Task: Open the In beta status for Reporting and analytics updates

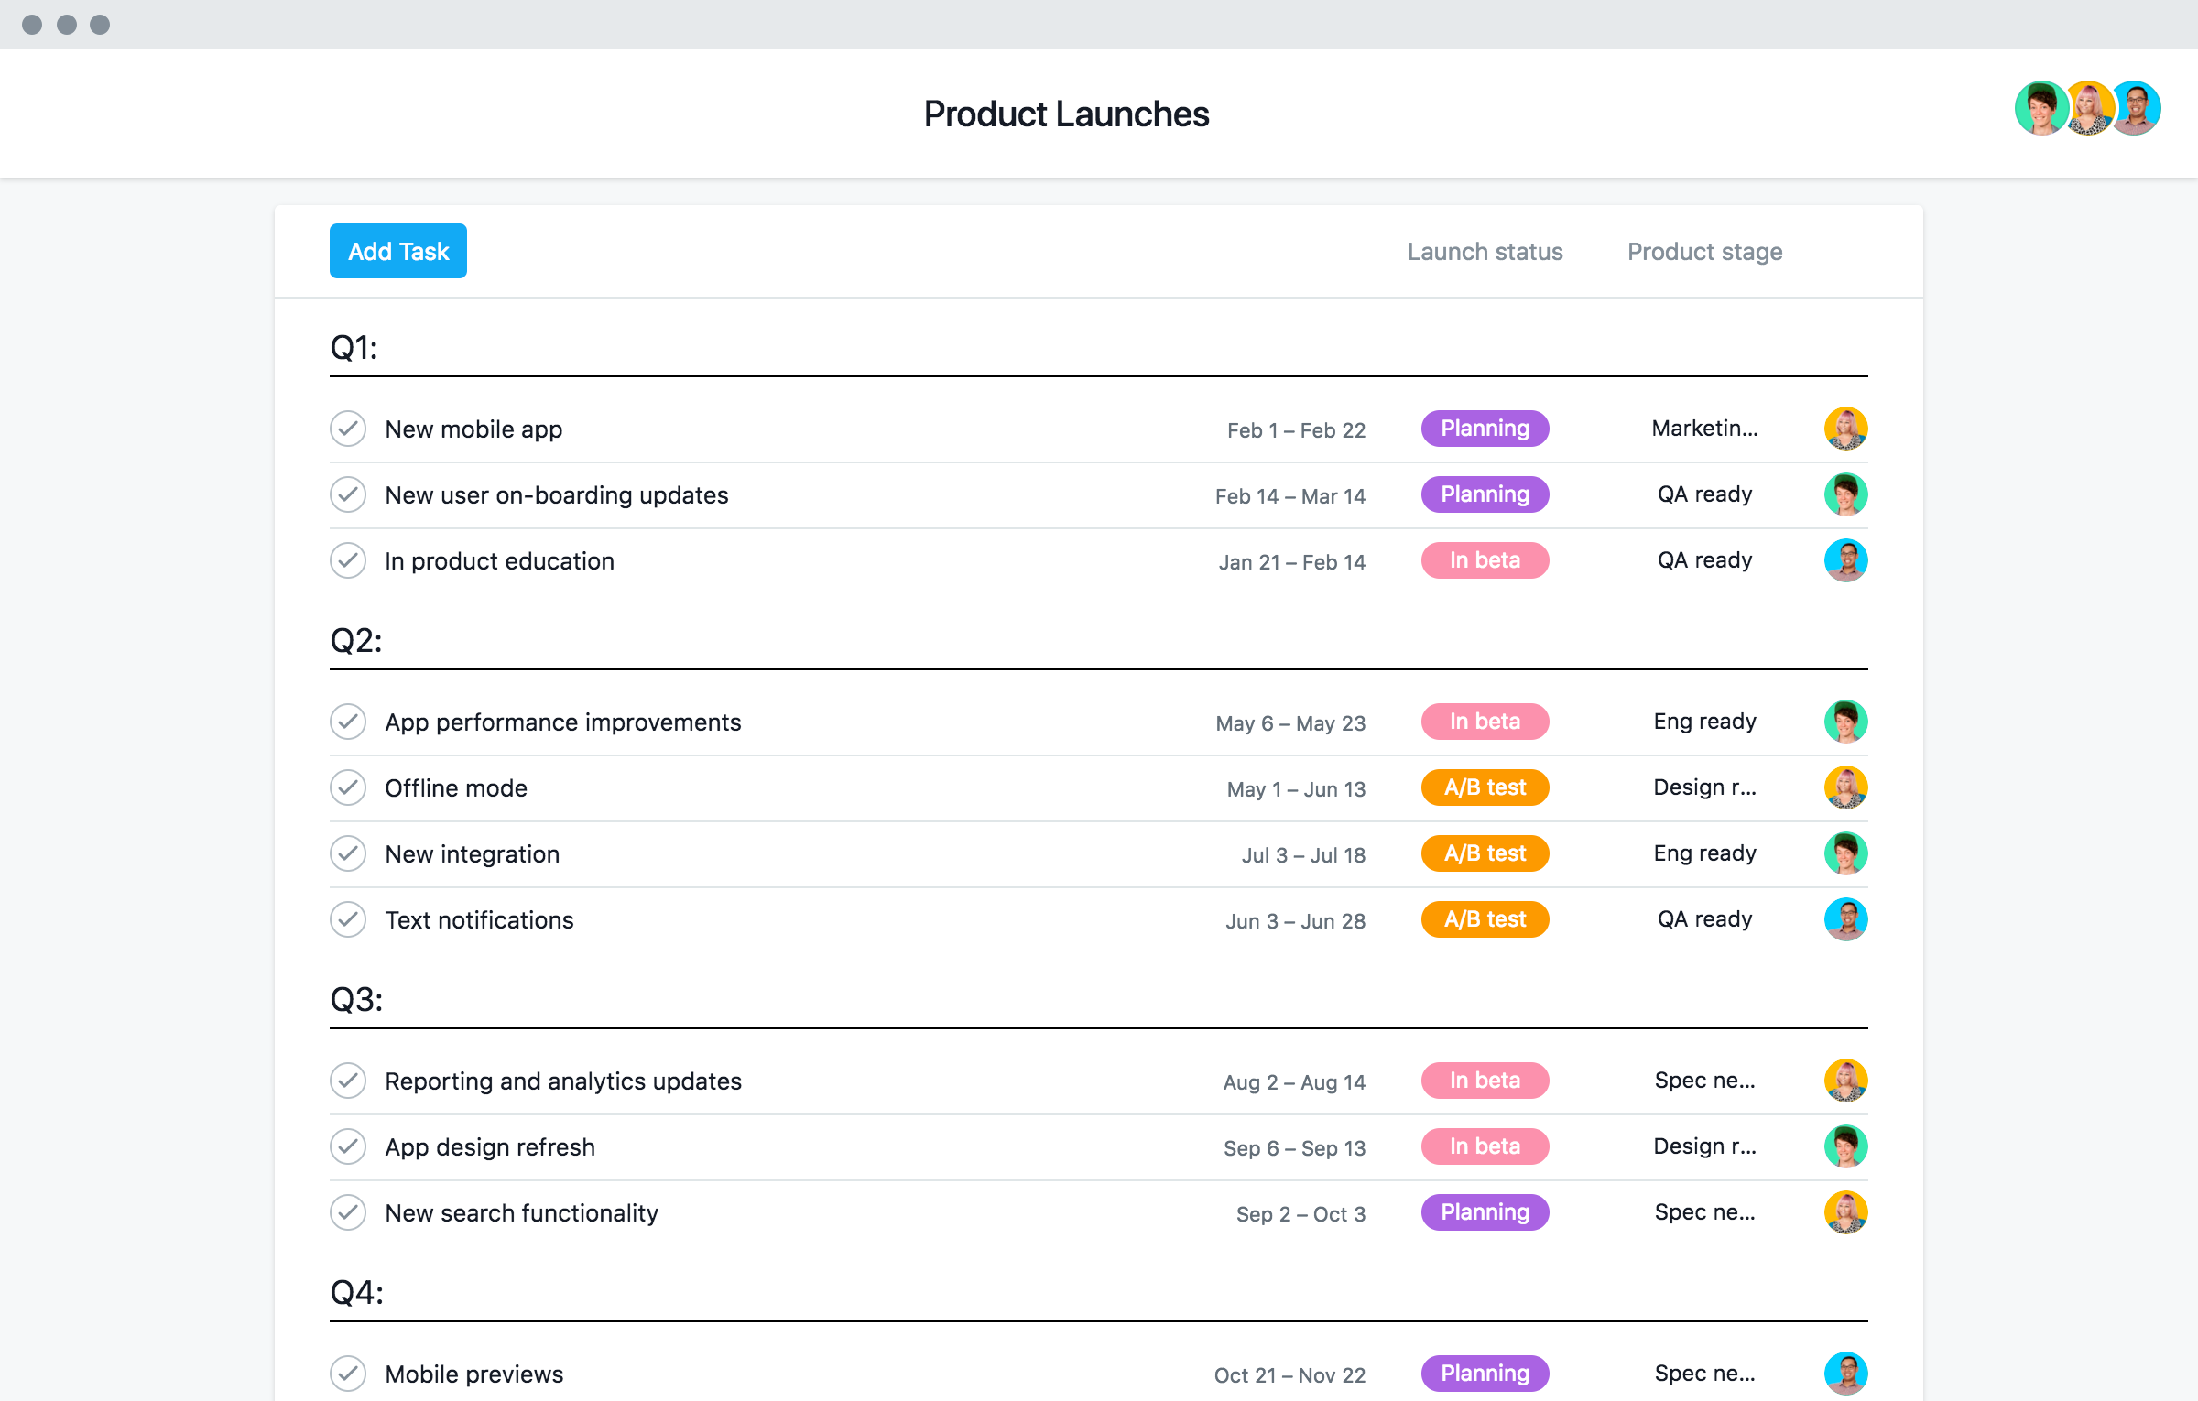Action: [x=1485, y=1081]
